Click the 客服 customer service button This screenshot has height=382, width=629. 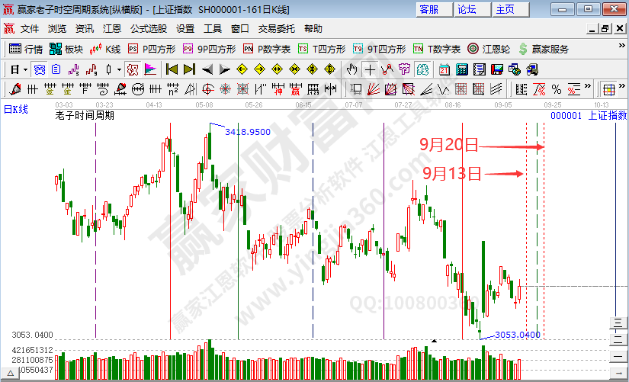(429, 9)
